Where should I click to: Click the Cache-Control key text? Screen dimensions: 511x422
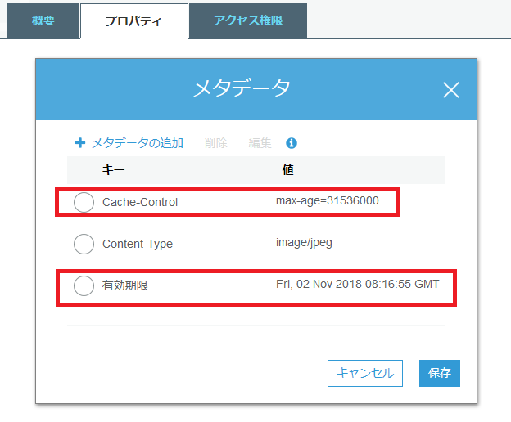click(140, 202)
